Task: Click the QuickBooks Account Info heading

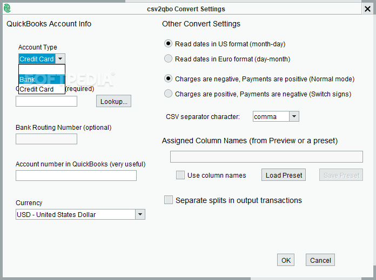Action: pyautogui.click(x=49, y=24)
